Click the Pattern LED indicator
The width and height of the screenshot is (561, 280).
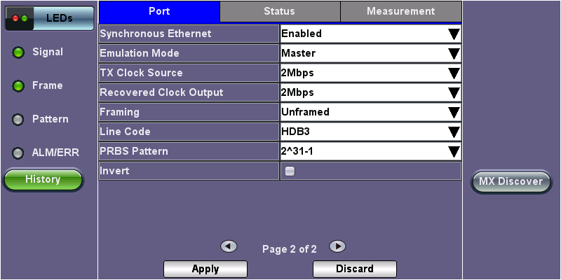click(19, 120)
